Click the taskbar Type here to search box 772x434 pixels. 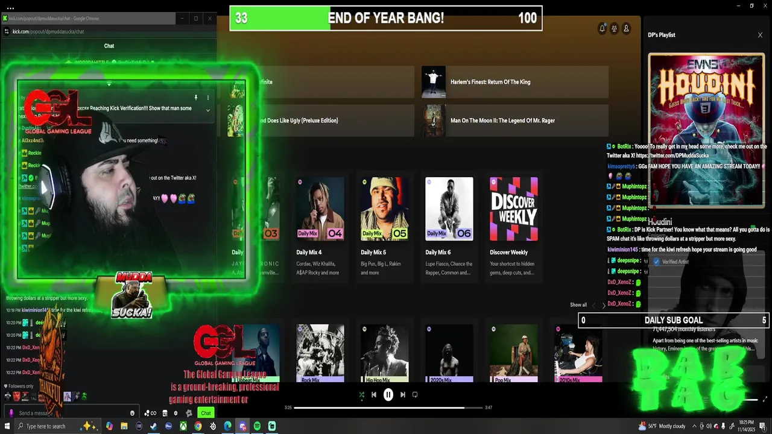pyautogui.click(x=57, y=426)
